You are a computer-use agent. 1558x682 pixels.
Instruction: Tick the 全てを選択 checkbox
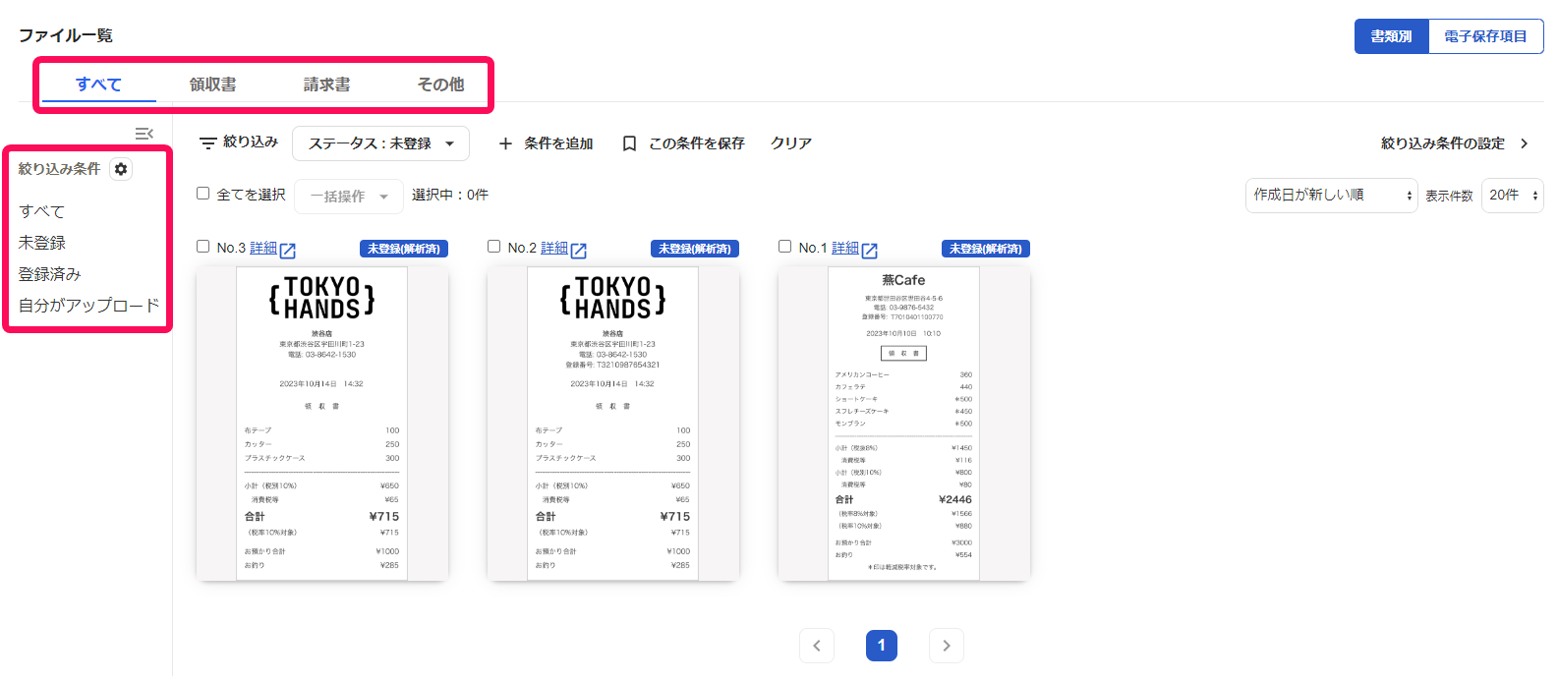pos(202,194)
